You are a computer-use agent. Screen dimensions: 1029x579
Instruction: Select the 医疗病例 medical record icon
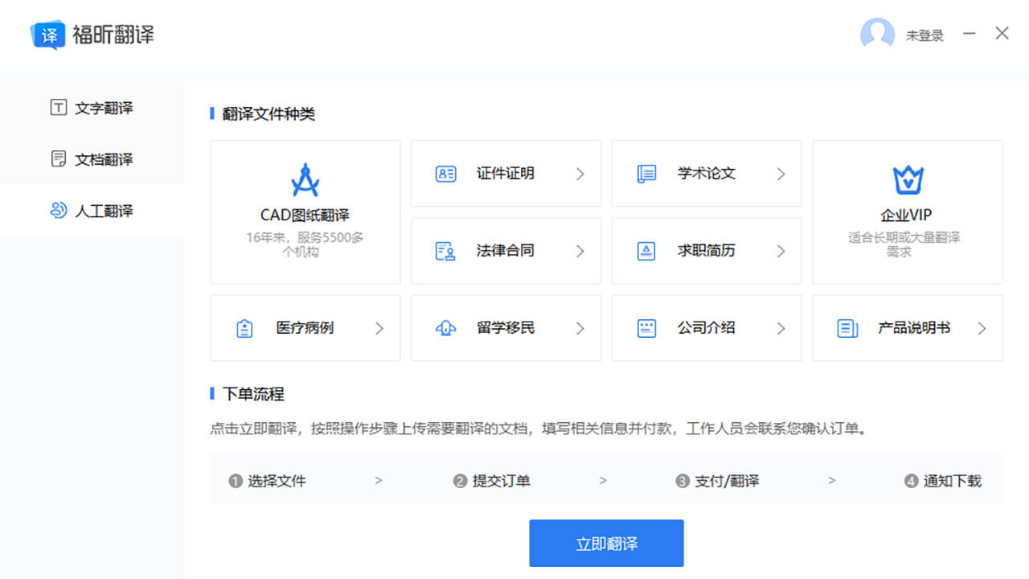click(244, 328)
